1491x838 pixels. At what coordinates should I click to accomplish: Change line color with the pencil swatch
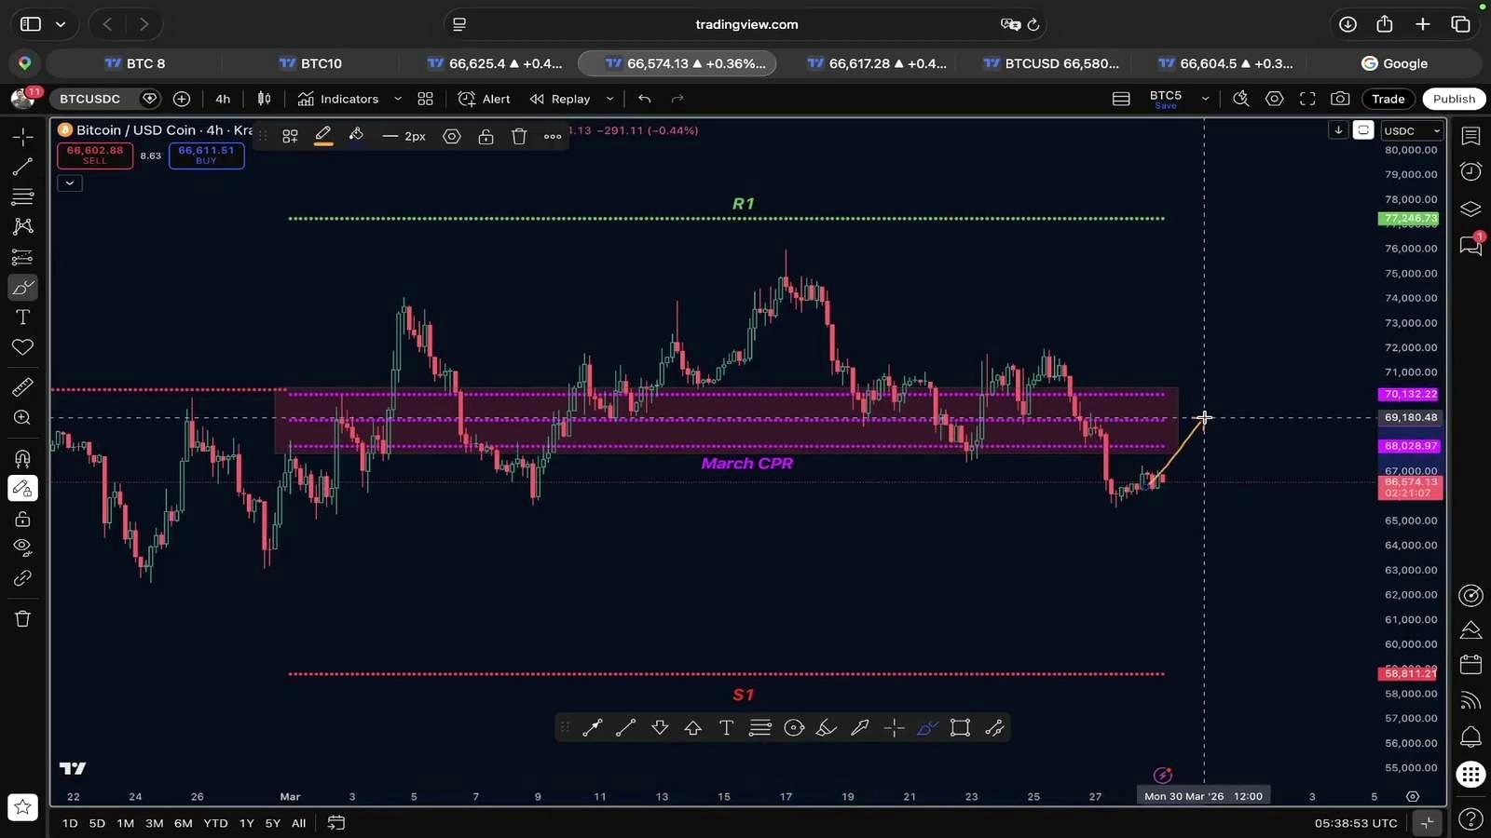pos(323,137)
